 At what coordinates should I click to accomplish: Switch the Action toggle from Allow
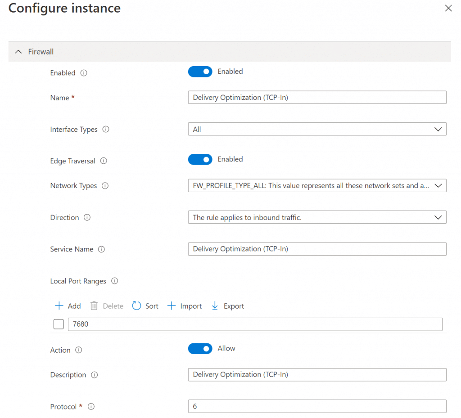(200, 348)
